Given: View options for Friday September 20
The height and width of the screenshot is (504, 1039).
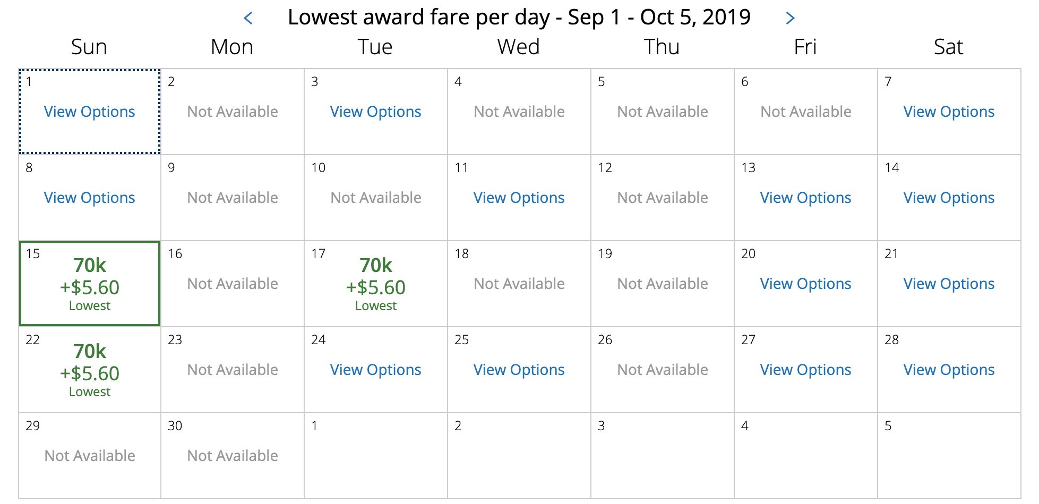Looking at the screenshot, I should click(x=805, y=284).
